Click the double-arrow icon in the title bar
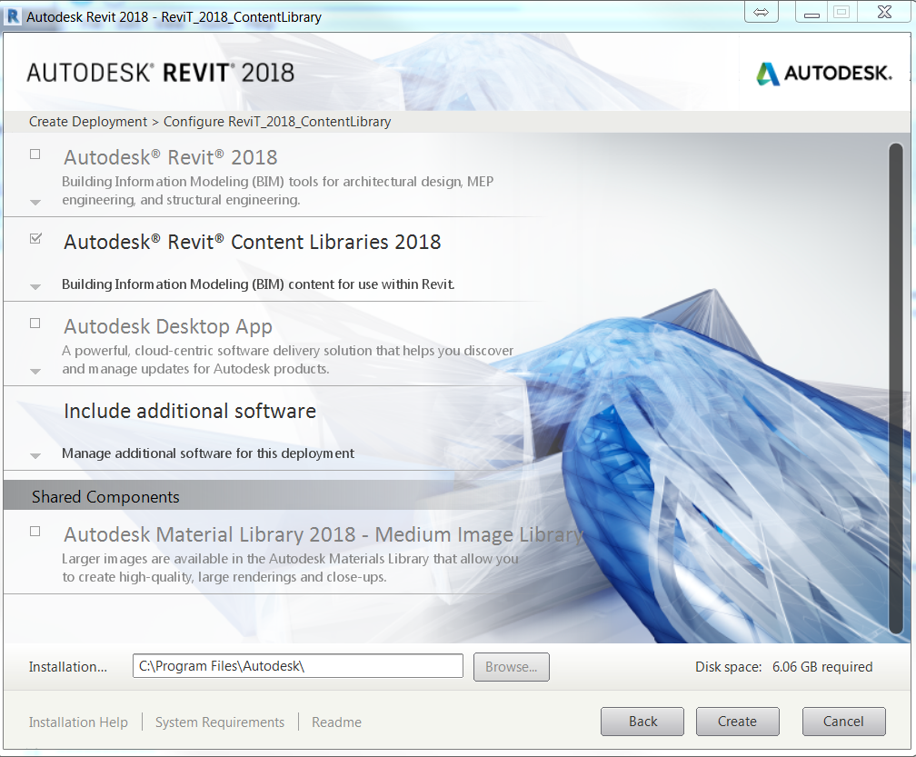Image resolution: width=916 pixels, height=757 pixels. click(762, 12)
